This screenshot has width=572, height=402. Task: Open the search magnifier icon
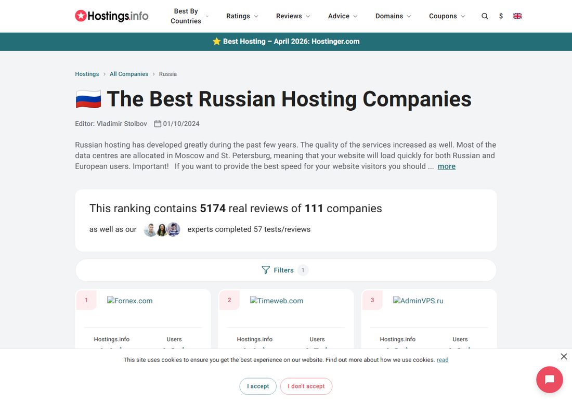pos(485,16)
